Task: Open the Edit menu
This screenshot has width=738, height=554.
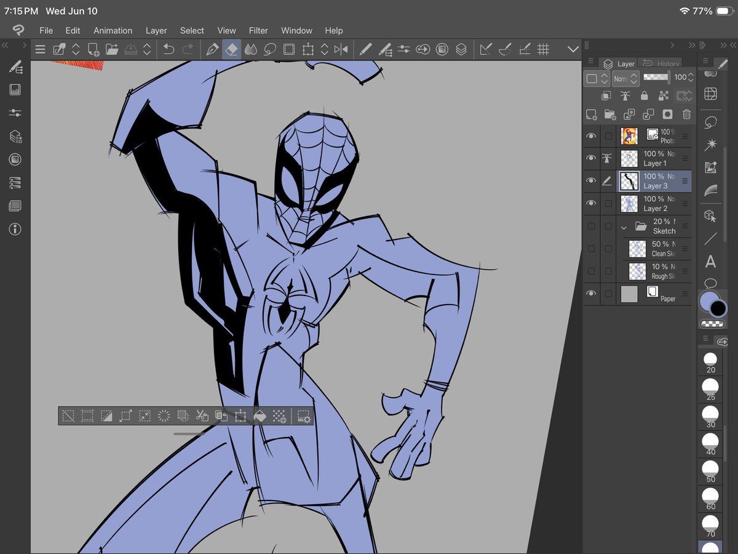Action: [73, 30]
